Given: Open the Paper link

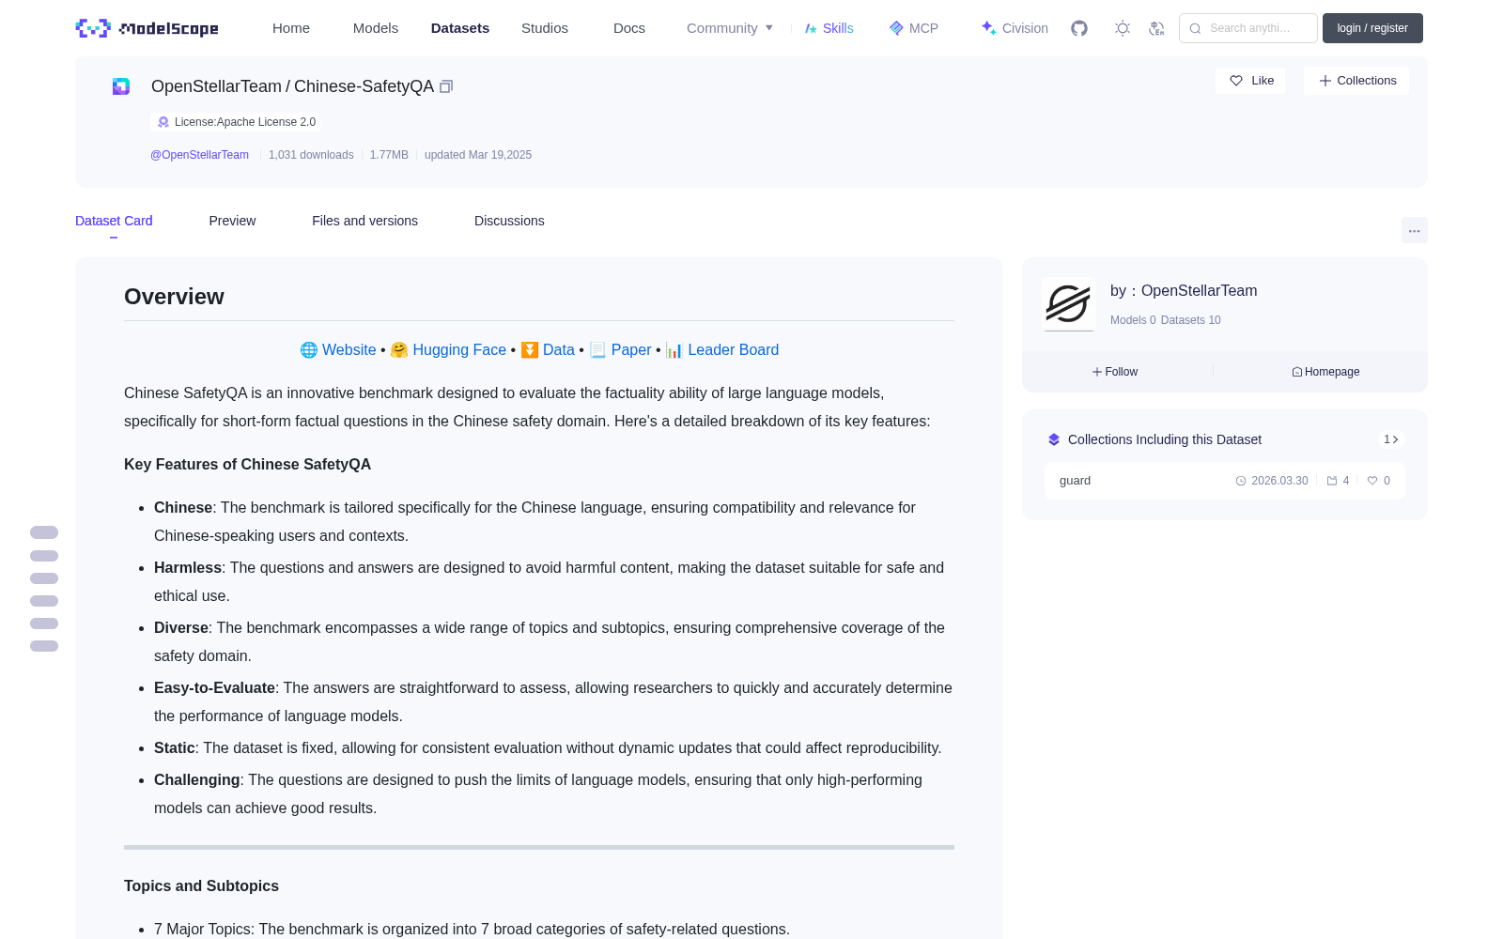Looking at the screenshot, I should pyautogui.click(x=631, y=350).
